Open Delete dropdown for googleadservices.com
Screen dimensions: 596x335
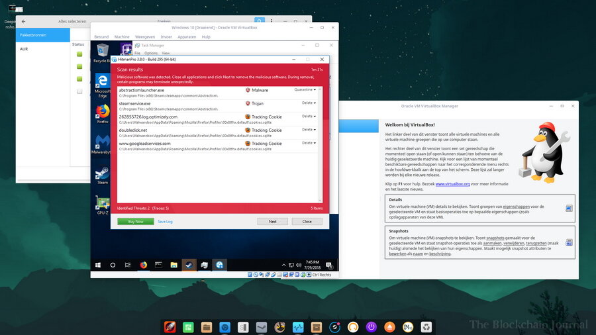tap(309, 143)
